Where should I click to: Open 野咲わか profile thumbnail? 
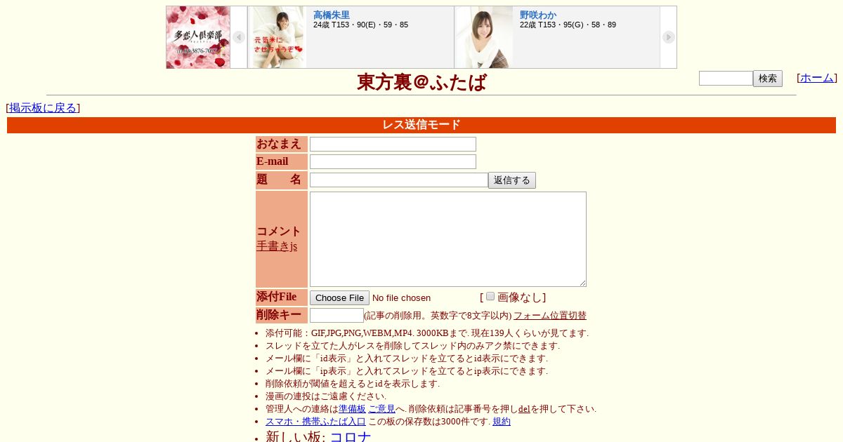pyautogui.click(x=485, y=37)
